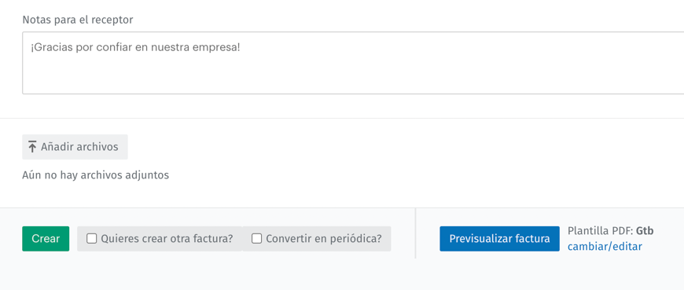The image size is (684, 290).
Task: Select the bold 'Gtb' template name
Action: click(645, 231)
